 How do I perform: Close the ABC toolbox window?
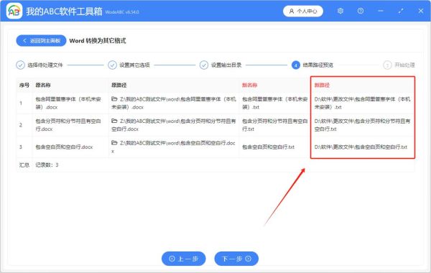(421, 11)
